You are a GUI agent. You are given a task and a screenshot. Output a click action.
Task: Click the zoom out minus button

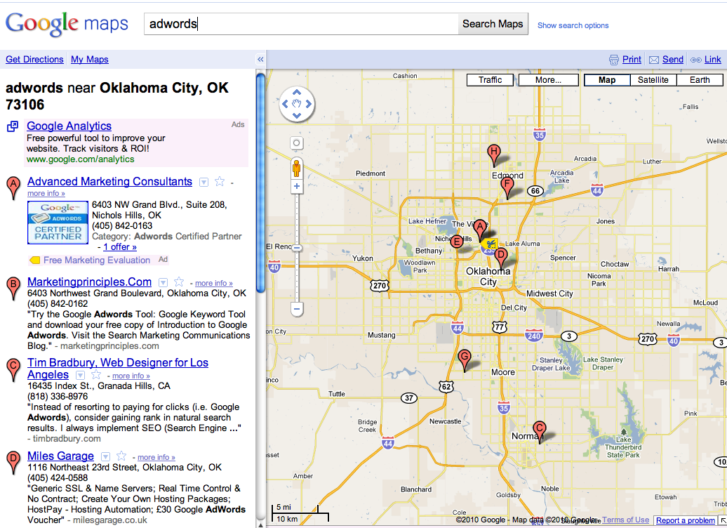(297, 308)
